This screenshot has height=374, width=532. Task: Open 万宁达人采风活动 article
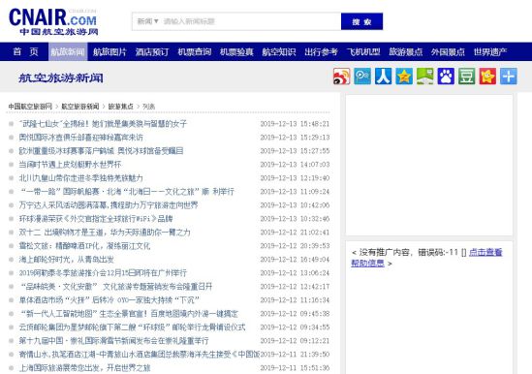[109, 205]
